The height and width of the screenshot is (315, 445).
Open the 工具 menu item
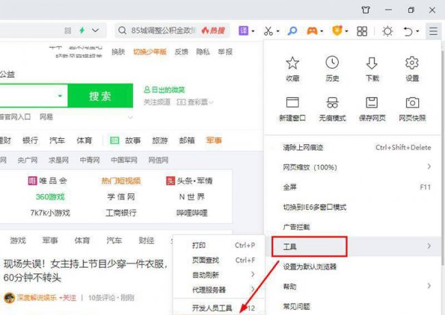coord(353,247)
